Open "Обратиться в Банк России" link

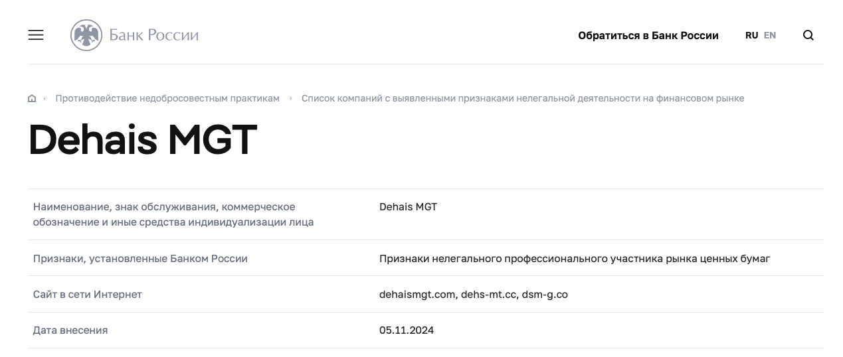pos(648,35)
